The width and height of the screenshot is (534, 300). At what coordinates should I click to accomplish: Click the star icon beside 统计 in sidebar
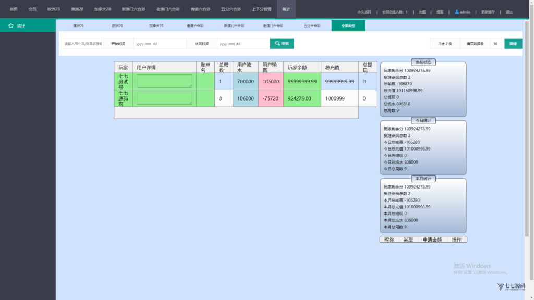tap(10, 26)
